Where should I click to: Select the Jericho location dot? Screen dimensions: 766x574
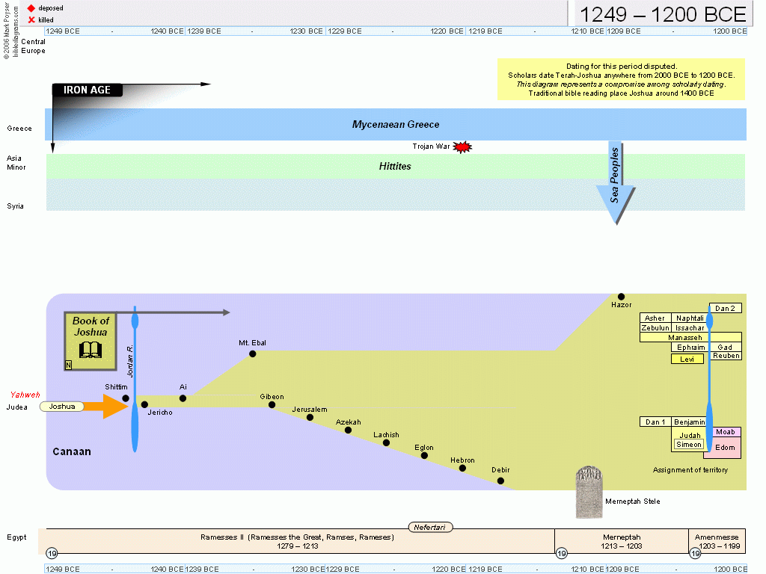click(x=144, y=404)
